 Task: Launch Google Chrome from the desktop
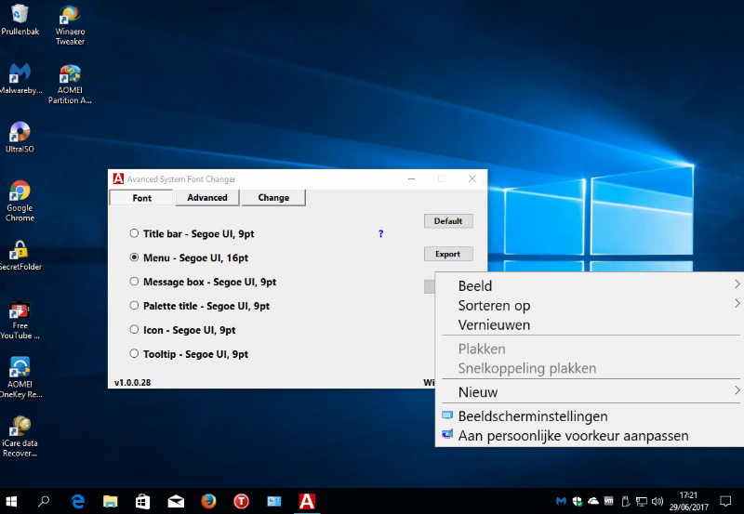tap(20, 192)
